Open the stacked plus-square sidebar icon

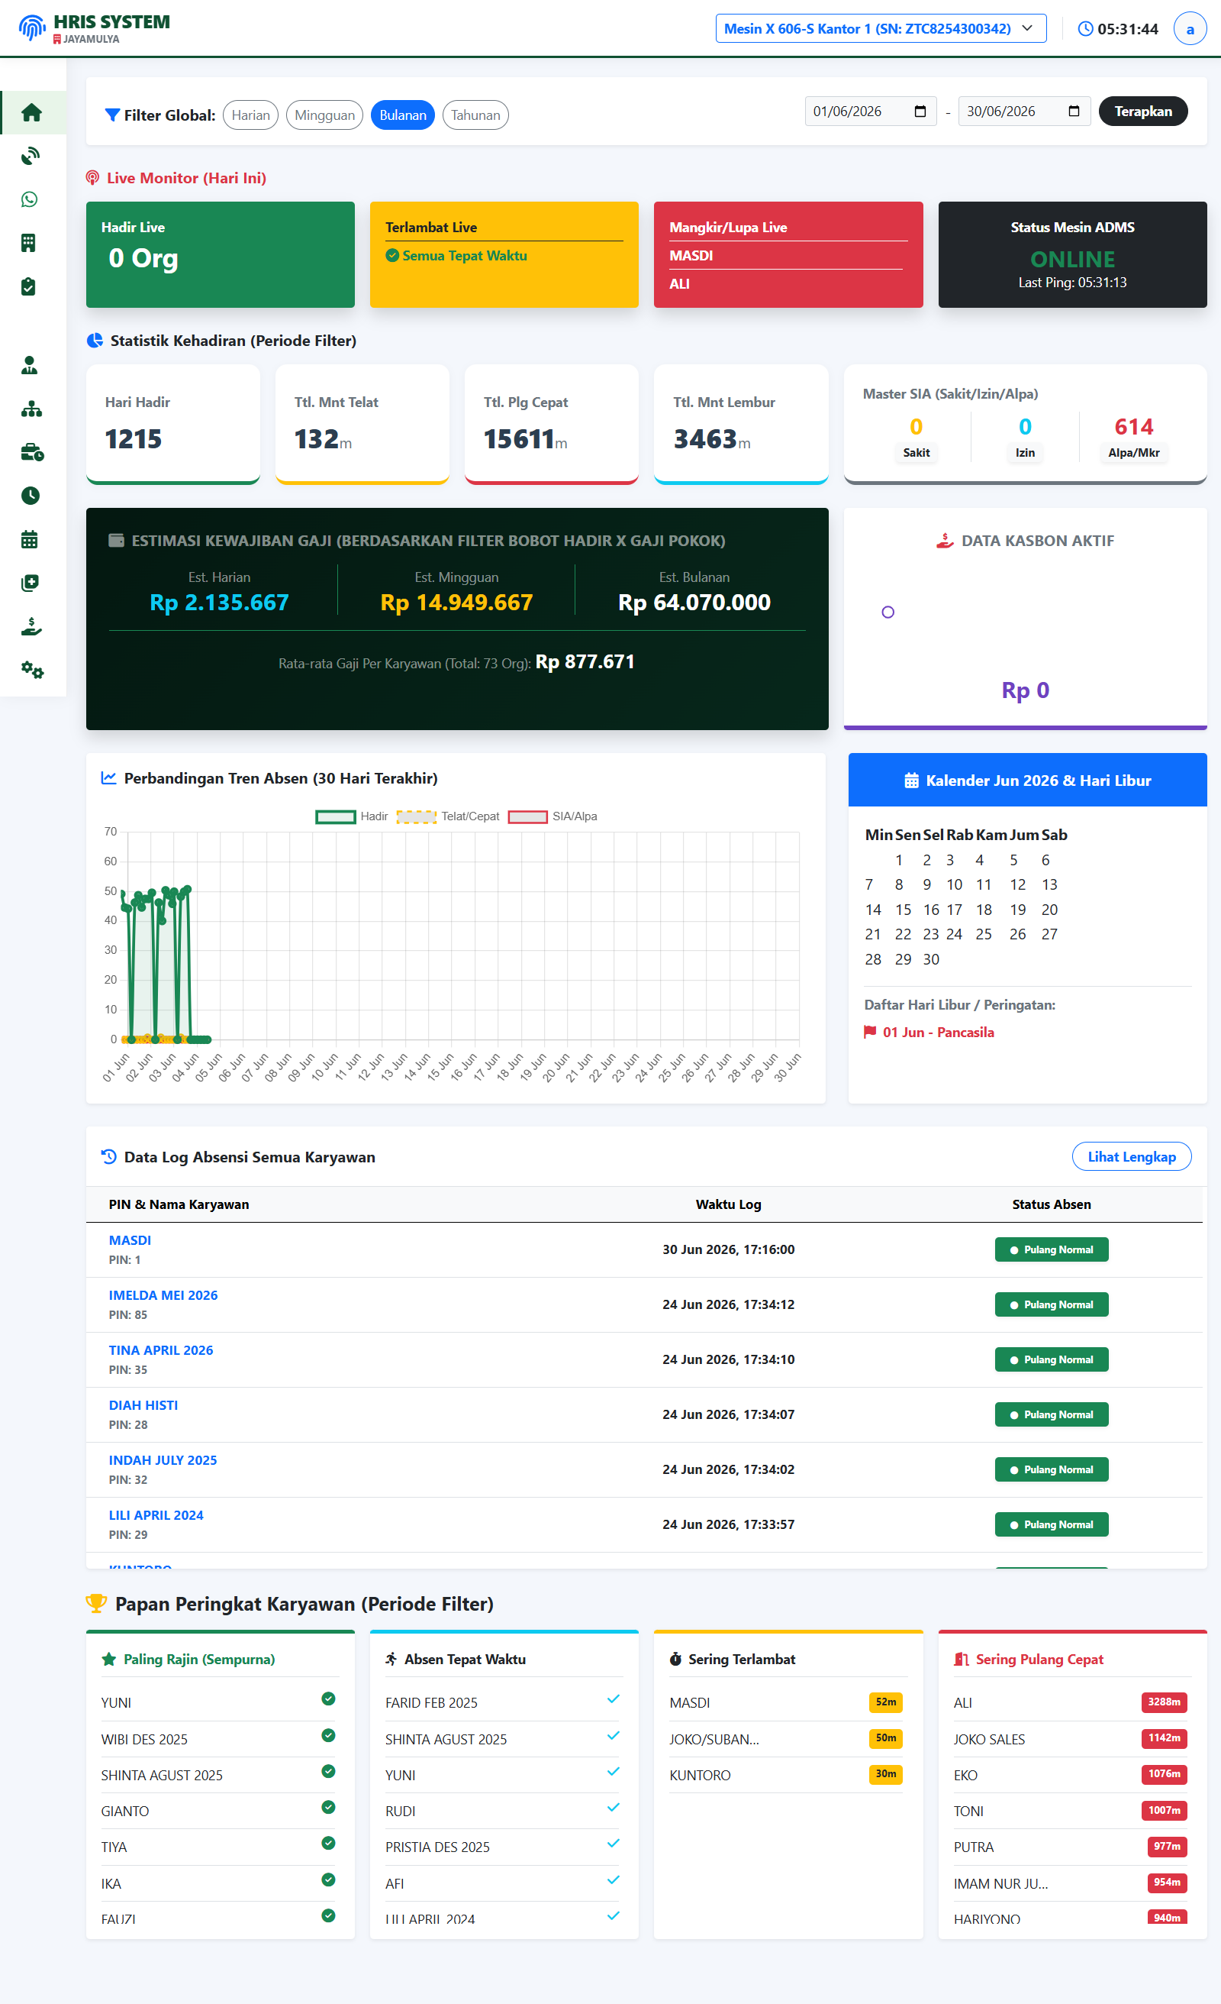pyautogui.click(x=30, y=583)
